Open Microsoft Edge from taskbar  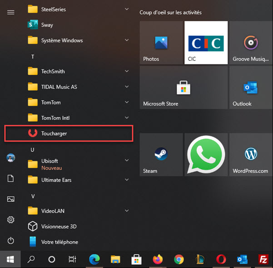(x=94, y=259)
